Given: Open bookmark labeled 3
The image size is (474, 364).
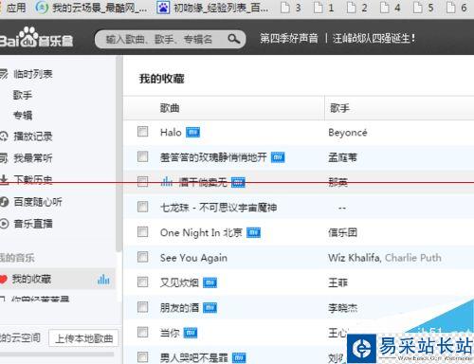Looking at the screenshot, I should pos(291,8).
